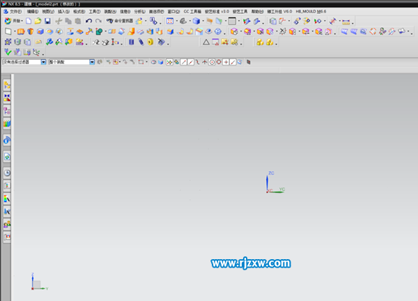This screenshot has width=418, height=301.
Task: Expand the Entire Assembly scope combo box
Action: click(x=92, y=62)
